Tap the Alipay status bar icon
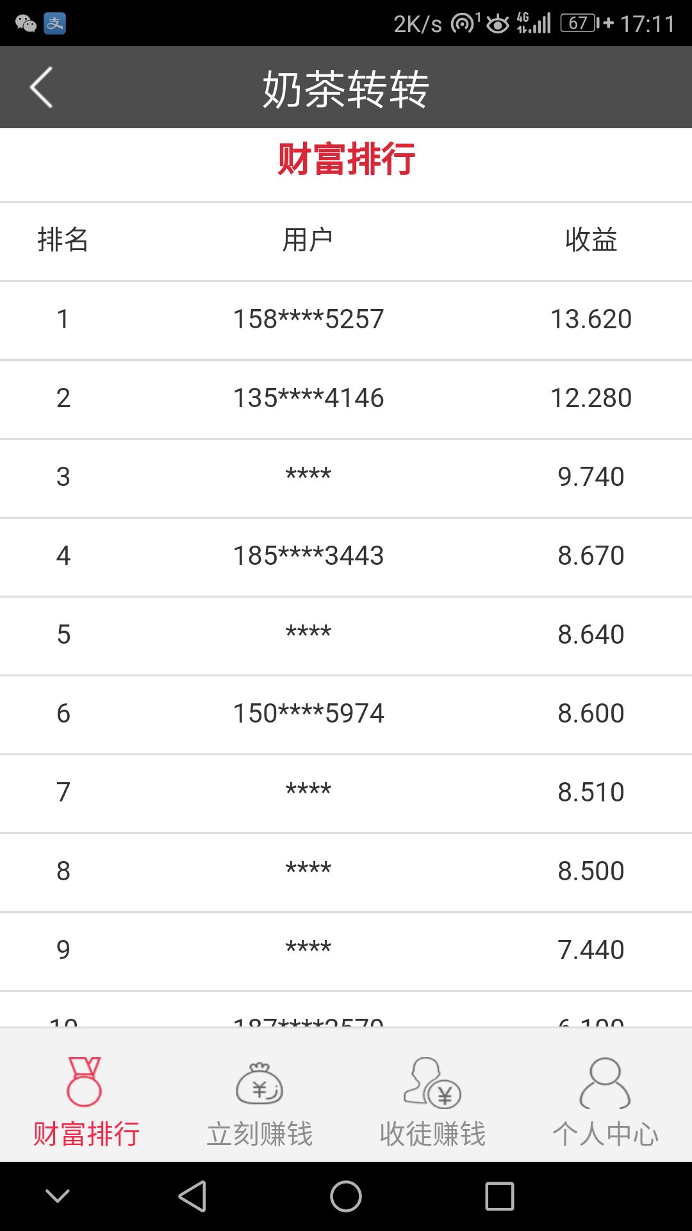This screenshot has width=692, height=1231. point(55,24)
